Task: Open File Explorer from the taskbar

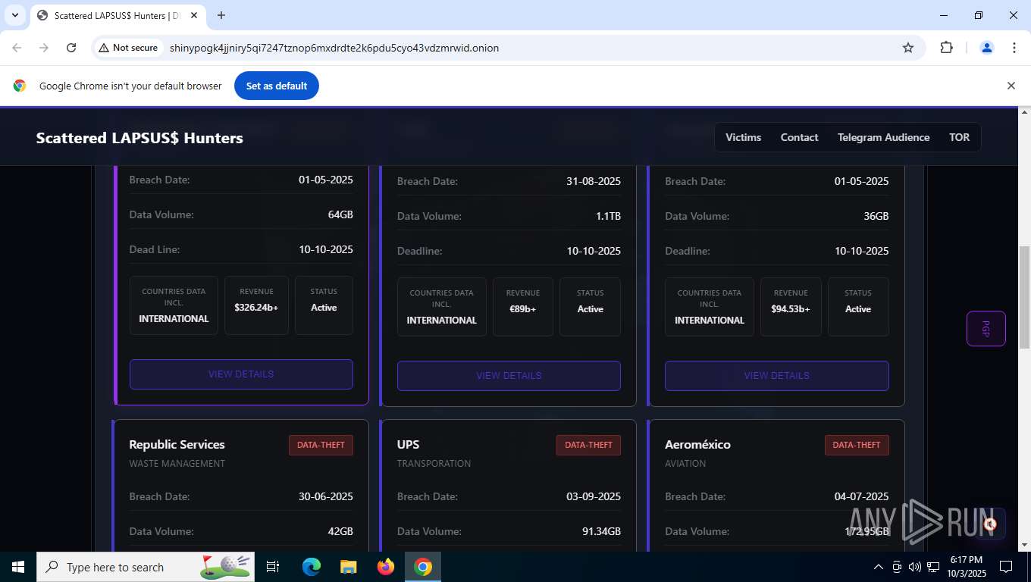Action: [348, 567]
